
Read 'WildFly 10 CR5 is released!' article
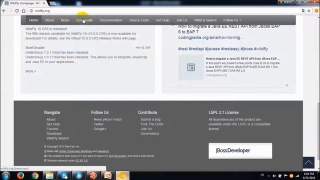[x=46, y=29]
